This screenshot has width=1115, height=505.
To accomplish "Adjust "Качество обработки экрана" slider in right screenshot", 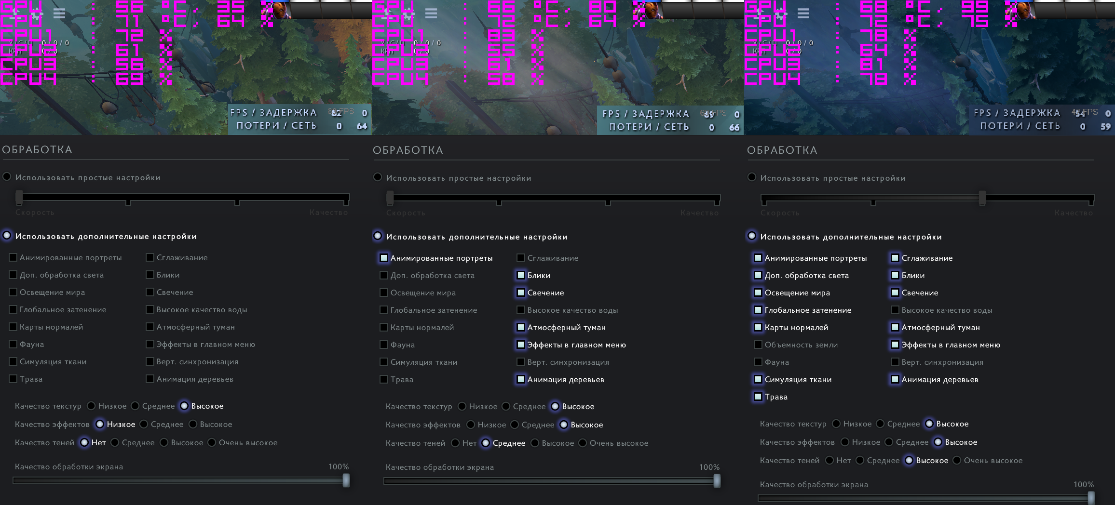I will (x=926, y=498).
